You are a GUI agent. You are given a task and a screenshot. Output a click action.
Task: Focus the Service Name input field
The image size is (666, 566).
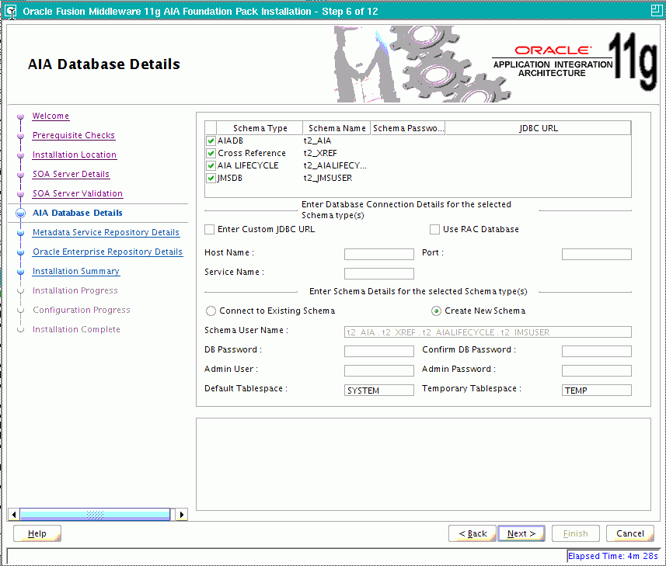point(379,273)
